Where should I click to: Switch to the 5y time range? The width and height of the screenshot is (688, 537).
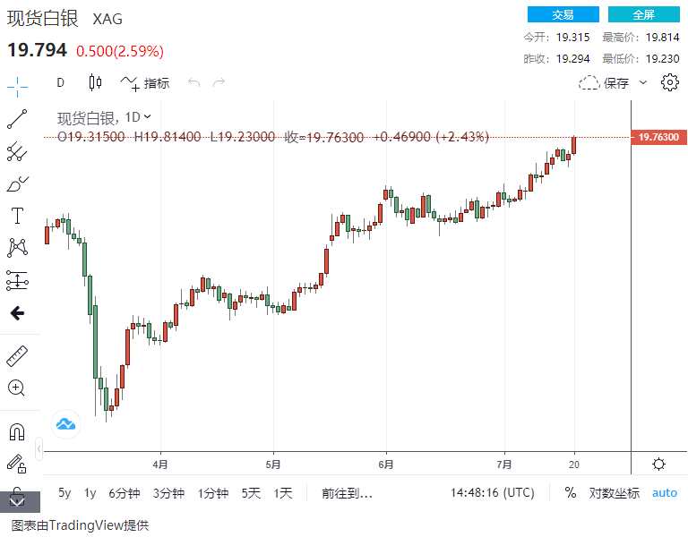click(x=64, y=492)
